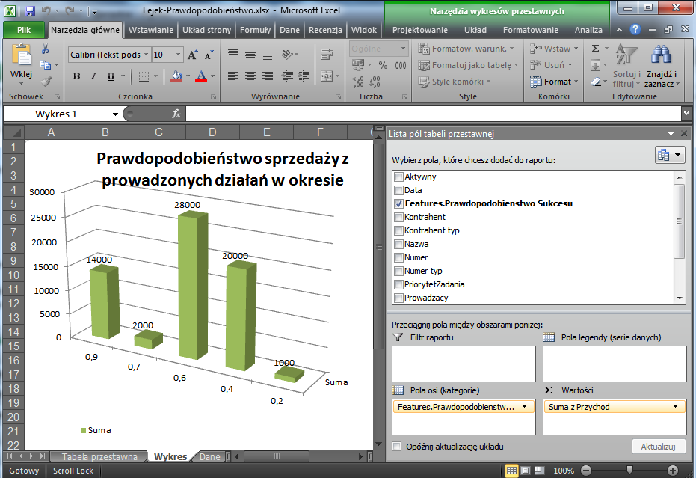Click the thousands separator 000 icon
This screenshot has height=478, width=696.
coord(401,65)
